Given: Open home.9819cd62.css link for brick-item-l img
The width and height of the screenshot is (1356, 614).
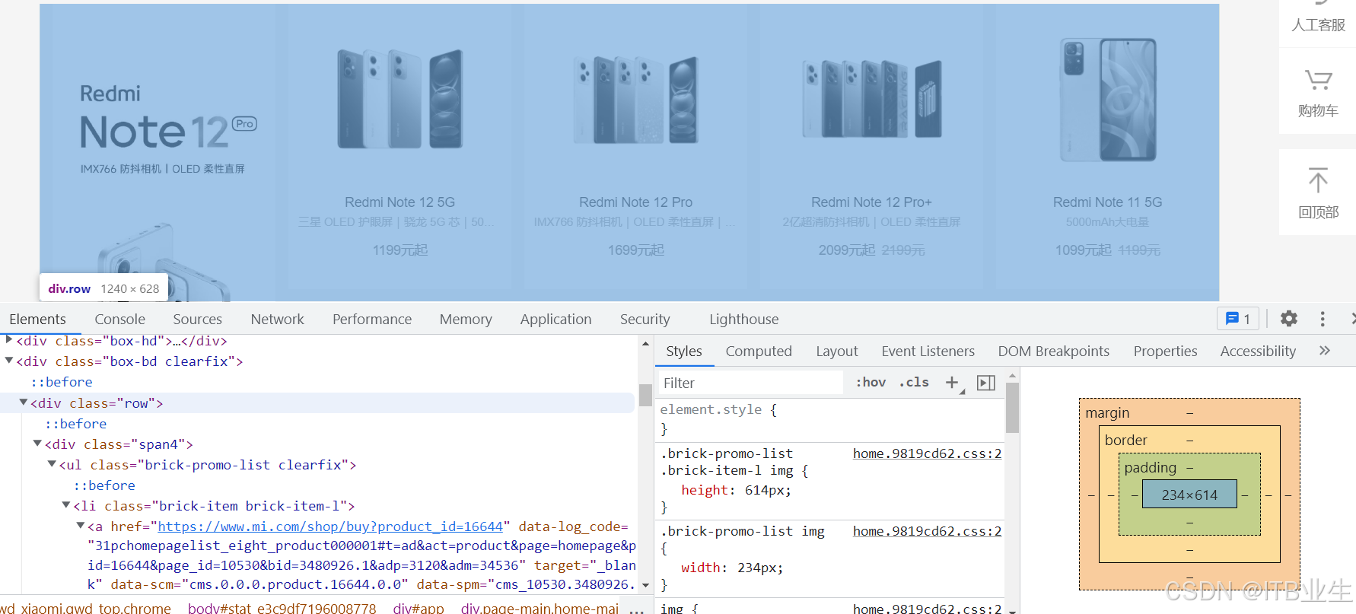Looking at the screenshot, I should 927,453.
